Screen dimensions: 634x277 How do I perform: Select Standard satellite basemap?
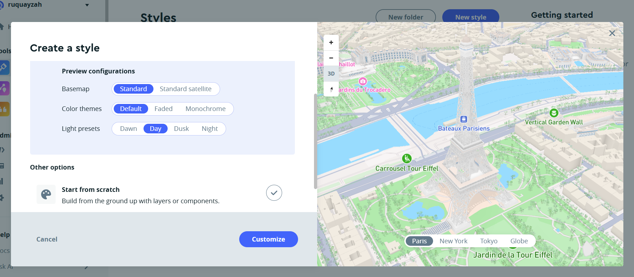pos(185,89)
